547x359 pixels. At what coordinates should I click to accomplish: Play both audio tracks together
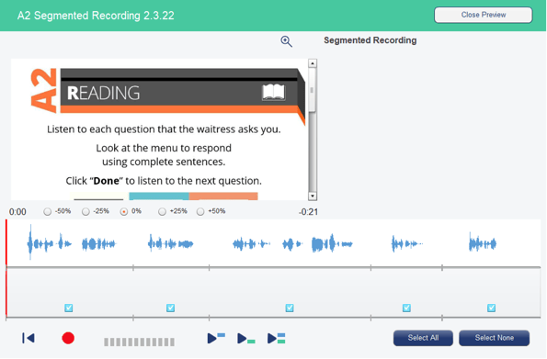(277, 339)
